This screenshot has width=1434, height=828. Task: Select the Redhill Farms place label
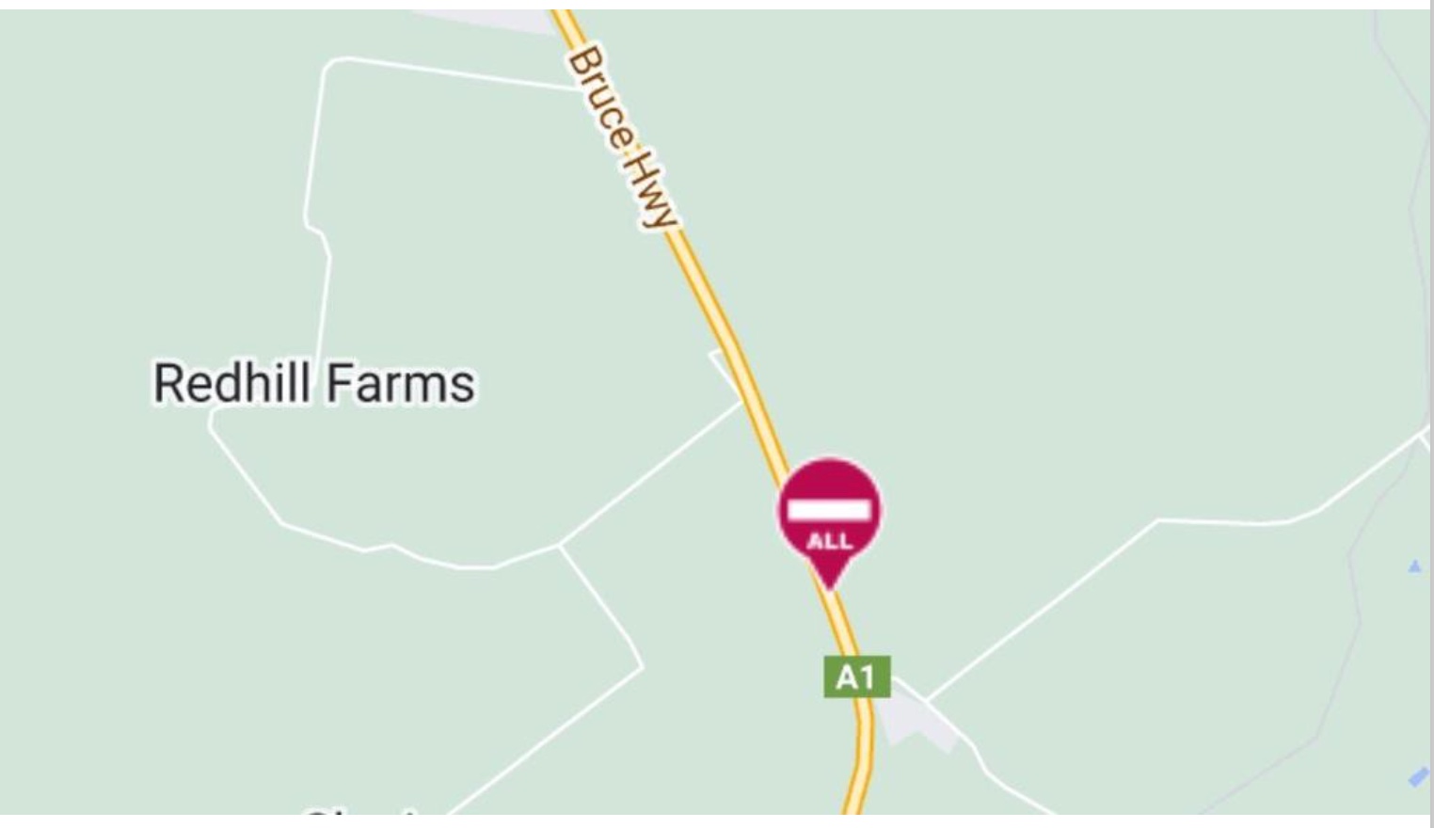pyautogui.click(x=314, y=383)
